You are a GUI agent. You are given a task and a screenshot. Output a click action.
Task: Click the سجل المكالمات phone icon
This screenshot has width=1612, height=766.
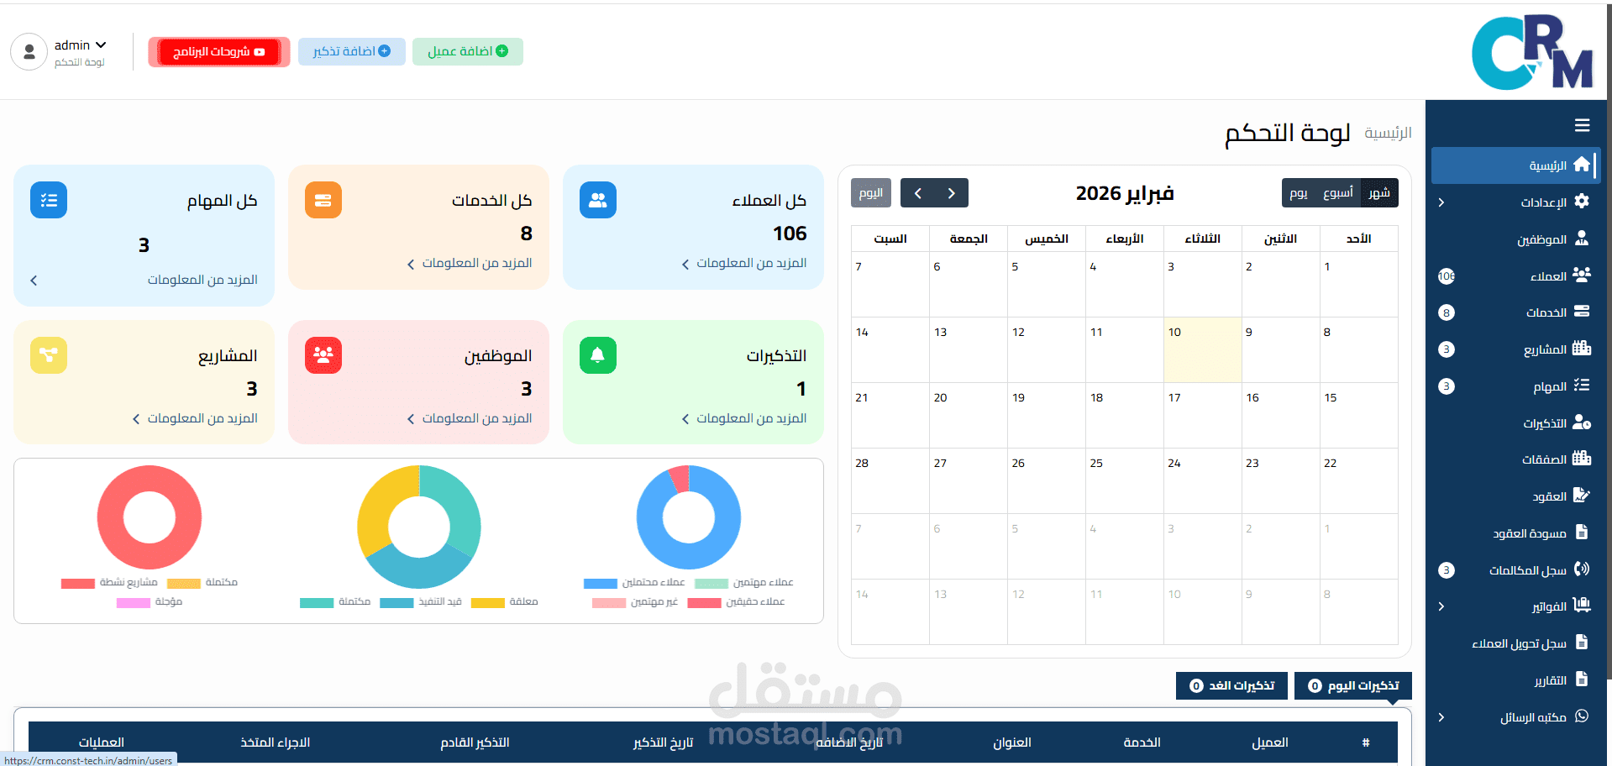[1583, 569]
